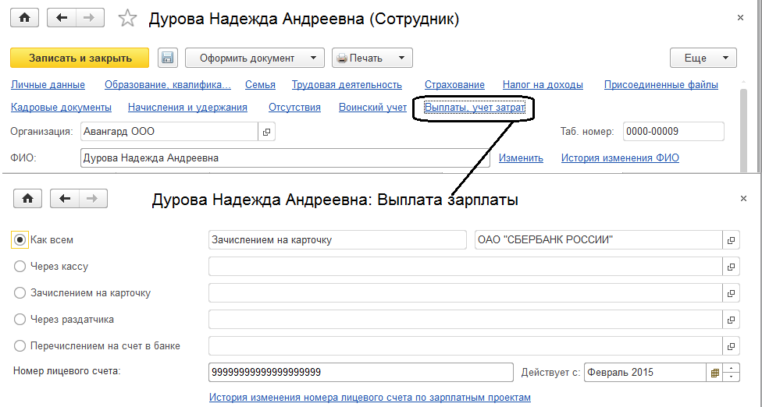Expand Оформить документ dropdown

click(255, 58)
